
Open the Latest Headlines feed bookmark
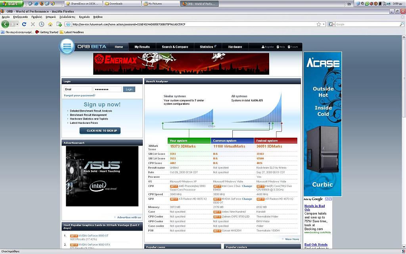(72, 32)
